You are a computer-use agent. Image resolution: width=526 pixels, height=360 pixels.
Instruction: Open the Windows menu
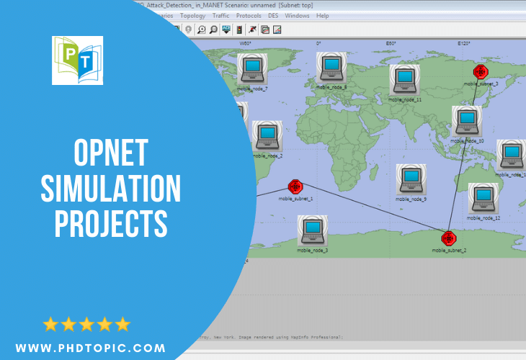297,16
